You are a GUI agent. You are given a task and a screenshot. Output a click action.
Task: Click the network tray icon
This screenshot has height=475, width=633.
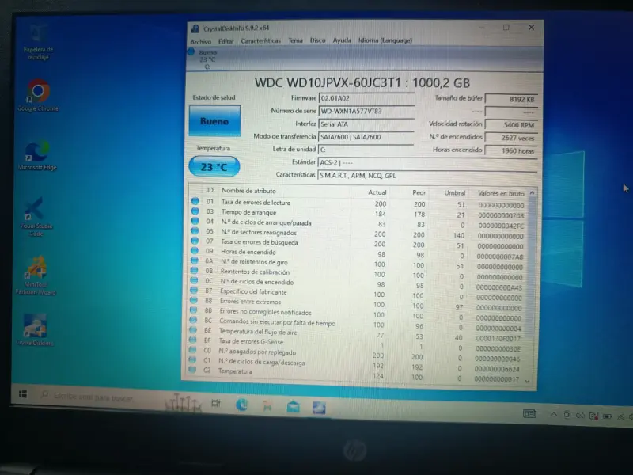click(620, 416)
